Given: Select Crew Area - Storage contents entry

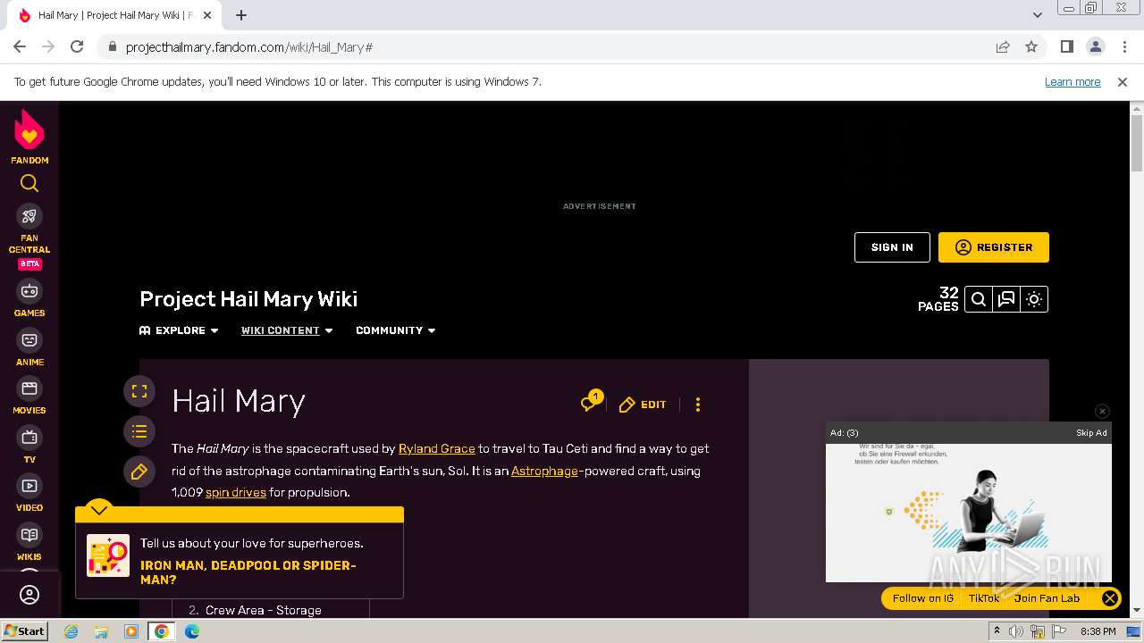Looking at the screenshot, I should [264, 610].
